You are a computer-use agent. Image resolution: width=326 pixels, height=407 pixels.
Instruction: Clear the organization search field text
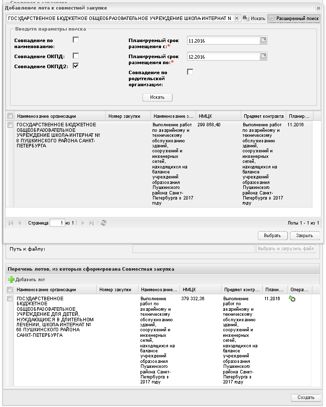pos(237,18)
